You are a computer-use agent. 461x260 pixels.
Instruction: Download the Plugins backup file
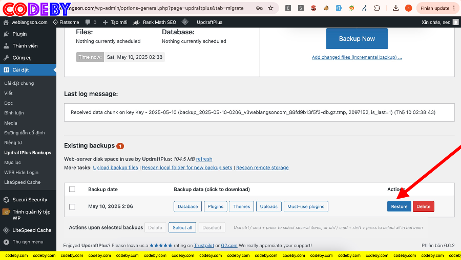tap(216, 206)
